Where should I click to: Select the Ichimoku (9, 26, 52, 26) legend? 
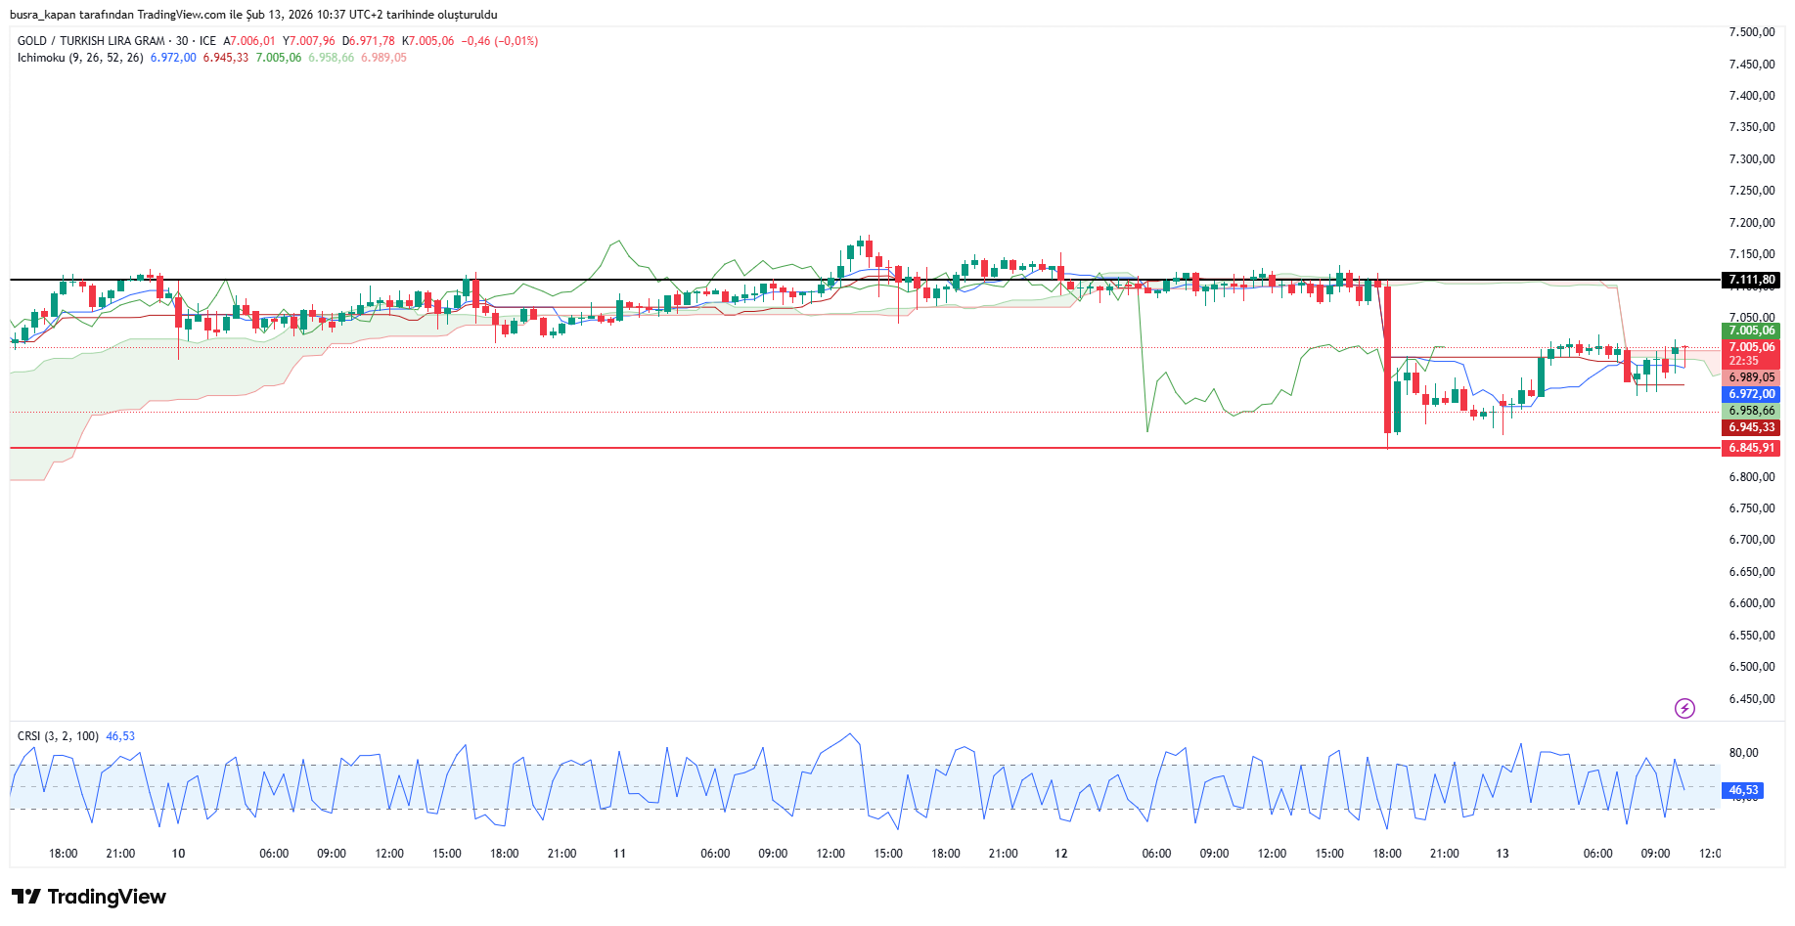click(x=80, y=58)
